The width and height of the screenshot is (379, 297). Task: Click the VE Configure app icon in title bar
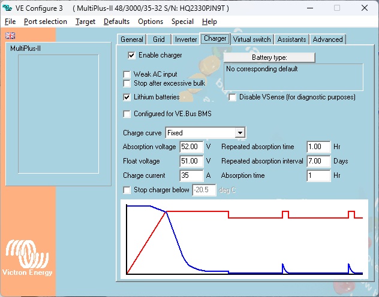pyautogui.click(x=7, y=8)
